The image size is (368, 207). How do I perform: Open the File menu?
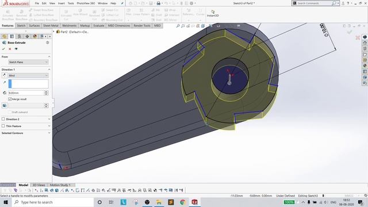coord(37,3)
